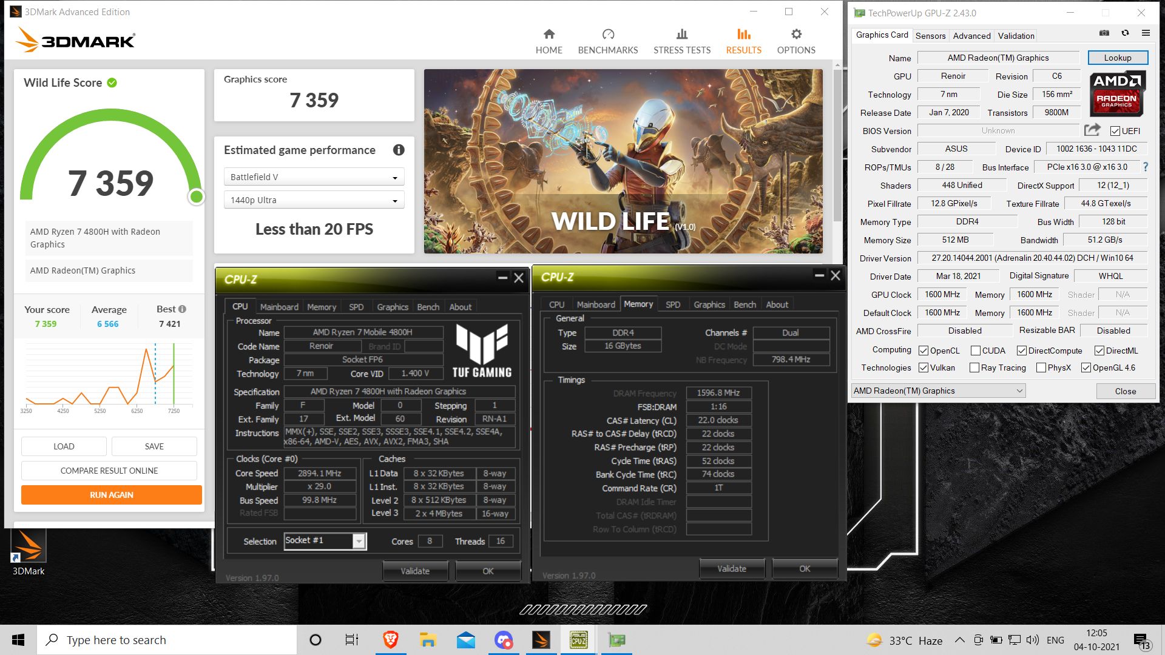Open Cortana circle icon on taskbar
The image size is (1165, 655).
click(x=315, y=640)
